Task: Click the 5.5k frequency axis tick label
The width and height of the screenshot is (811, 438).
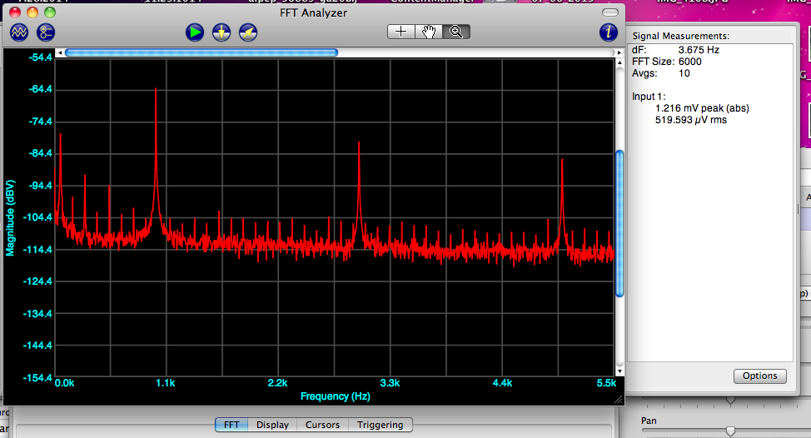Action: (x=606, y=383)
